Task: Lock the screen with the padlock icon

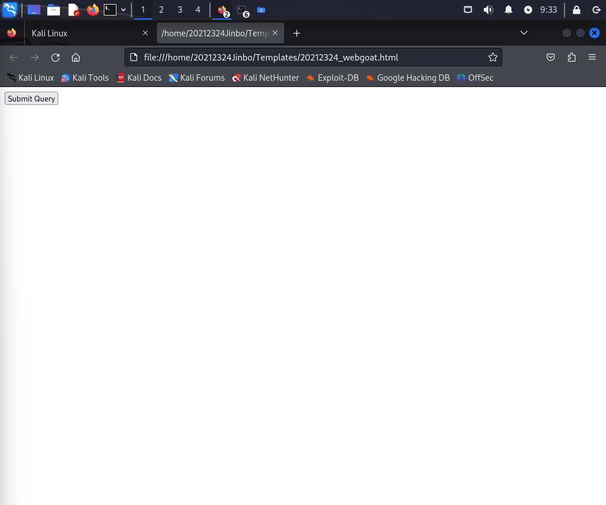Action: coord(576,10)
